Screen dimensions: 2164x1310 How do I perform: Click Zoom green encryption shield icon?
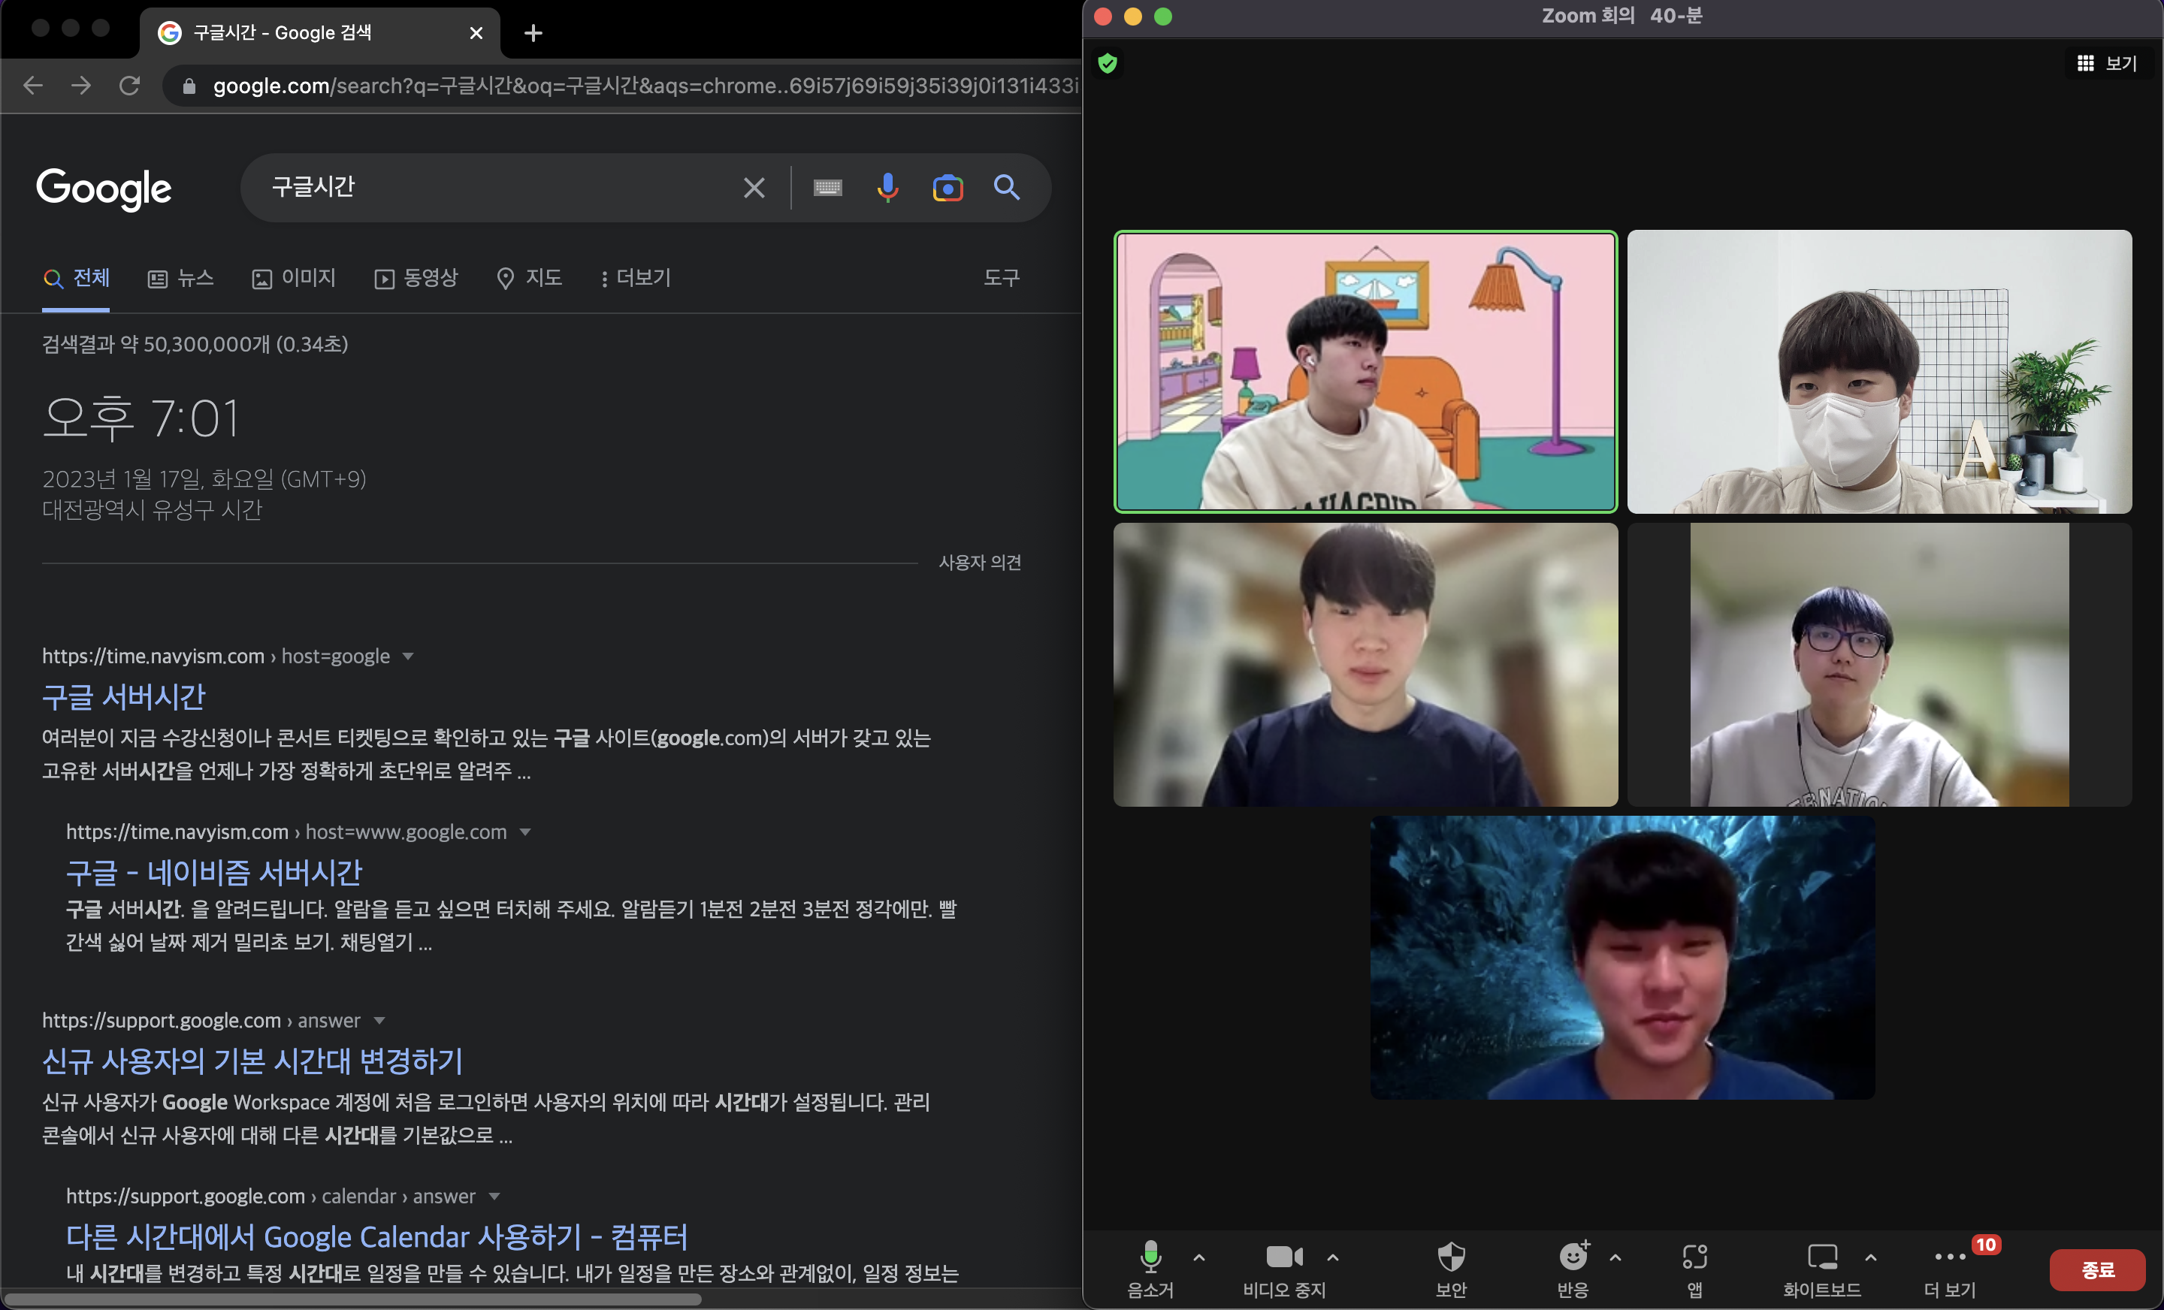click(x=1108, y=63)
